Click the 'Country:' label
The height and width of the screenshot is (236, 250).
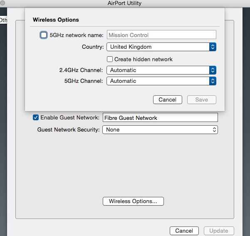93,47
